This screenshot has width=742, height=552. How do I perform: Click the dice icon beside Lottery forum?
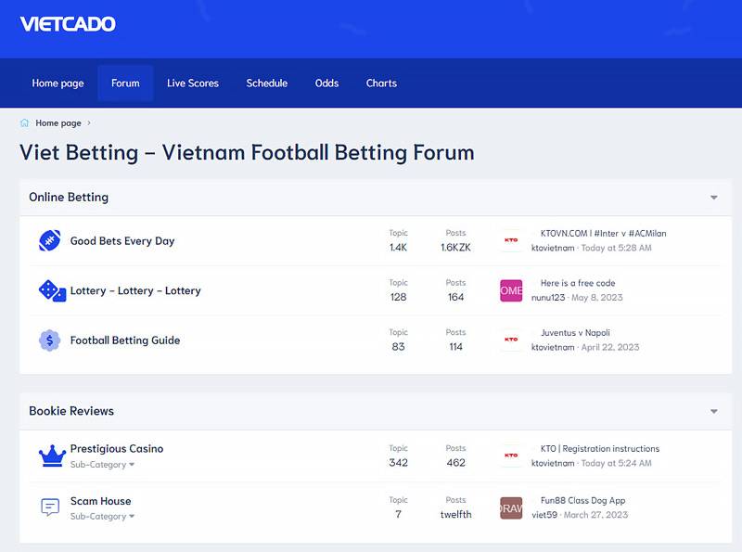pos(50,290)
